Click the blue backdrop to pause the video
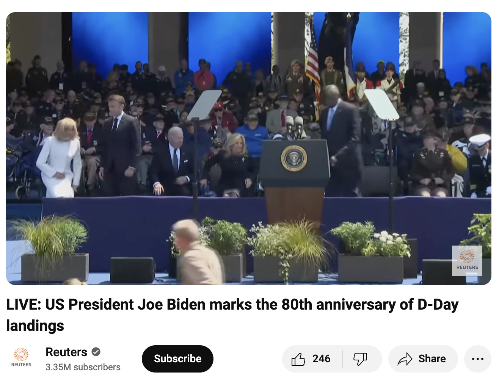The image size is (499, 382). click(x=229, y=38)
